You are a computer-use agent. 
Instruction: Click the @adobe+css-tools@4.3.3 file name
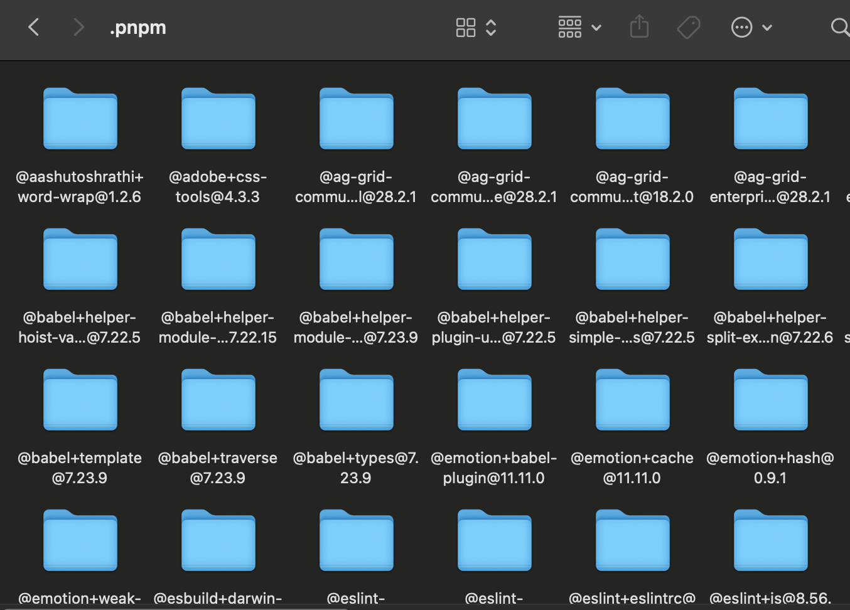point(218,187)
